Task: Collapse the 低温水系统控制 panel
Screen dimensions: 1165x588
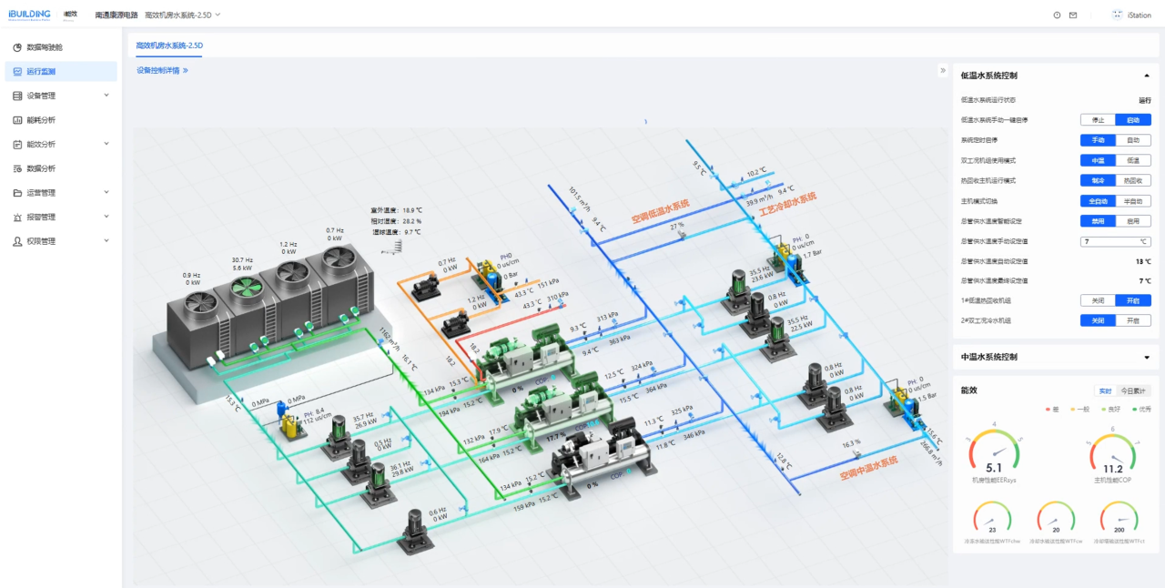Action: coord(1146,76)
